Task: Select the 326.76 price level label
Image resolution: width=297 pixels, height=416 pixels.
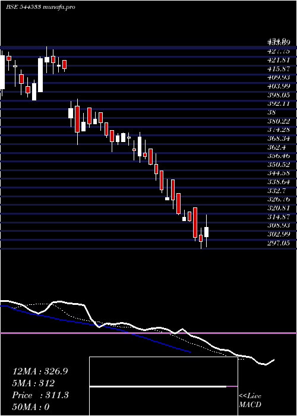Action: (279, 199)
